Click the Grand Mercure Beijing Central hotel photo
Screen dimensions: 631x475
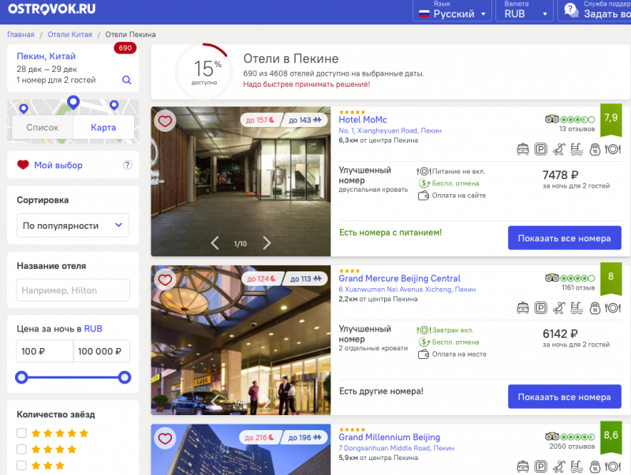[x=241, y=340]
